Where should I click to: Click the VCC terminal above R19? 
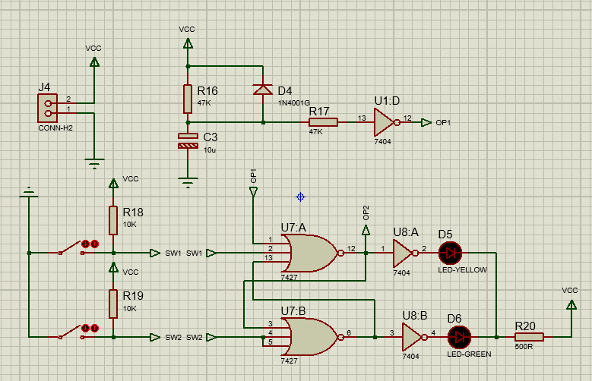click(113, 267)
